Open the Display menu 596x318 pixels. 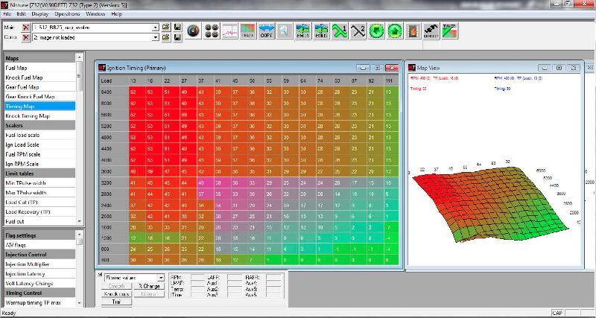coord(40,13)
